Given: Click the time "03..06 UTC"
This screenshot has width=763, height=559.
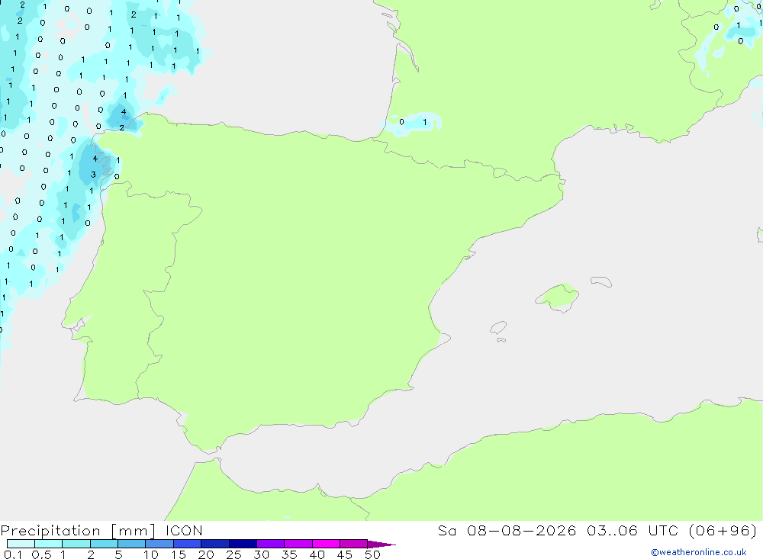Looking at the screenshot, I should click(x=632, y=530).
